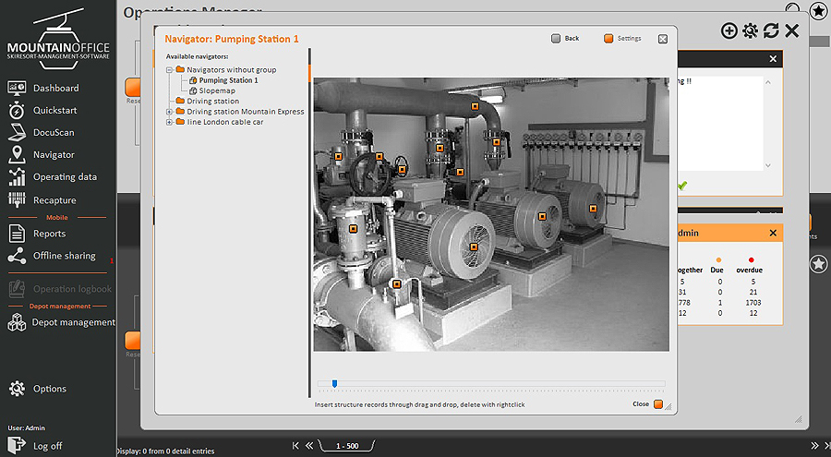This screenshot has height=457, width=831.
Task: Click the orange Settings button
Action: (x=608, y=39)
